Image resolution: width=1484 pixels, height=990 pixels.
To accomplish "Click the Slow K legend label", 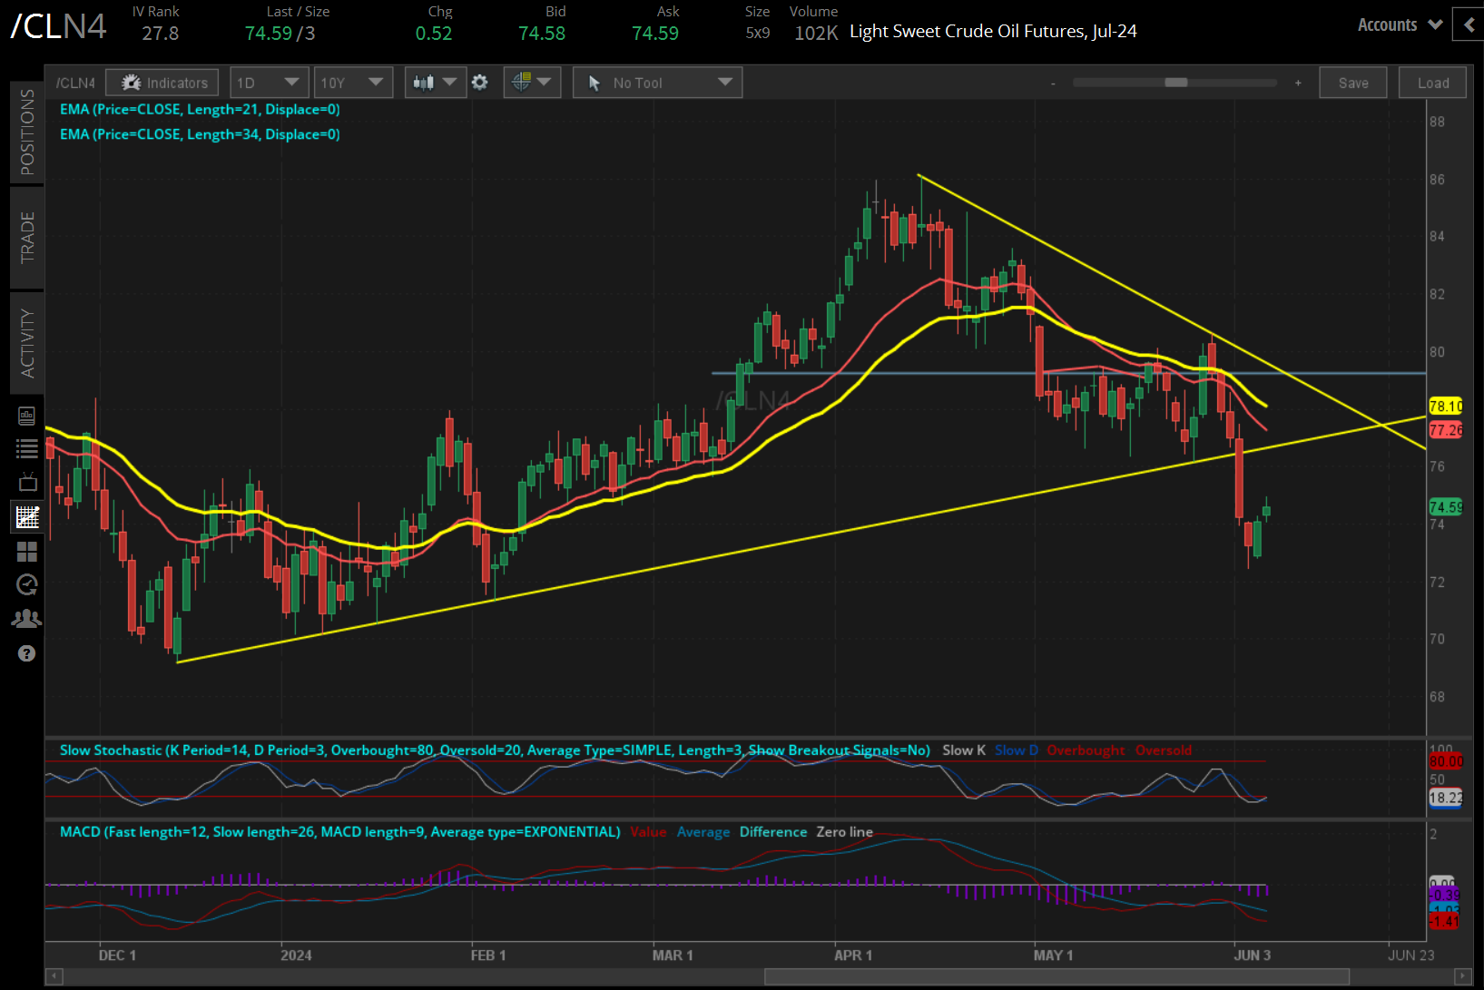I will (x=964, y=750).
